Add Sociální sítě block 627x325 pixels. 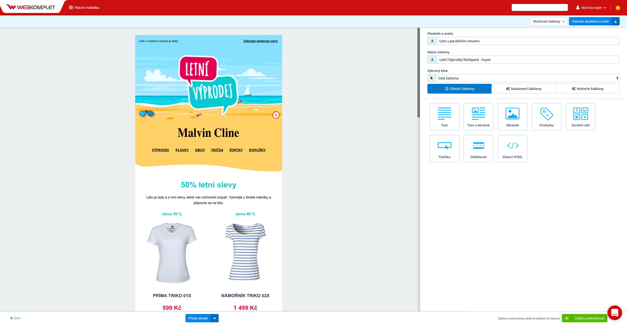(580, 117)
